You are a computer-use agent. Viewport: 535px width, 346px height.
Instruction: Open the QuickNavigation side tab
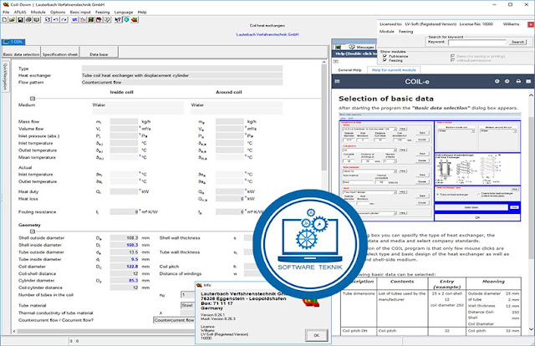pyautogui.click(x=5, y=77)
